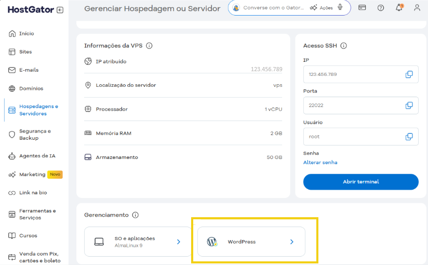Click the Porta field 22022
428x265 pixels.
pyautogui.click(x=360, y=105)
